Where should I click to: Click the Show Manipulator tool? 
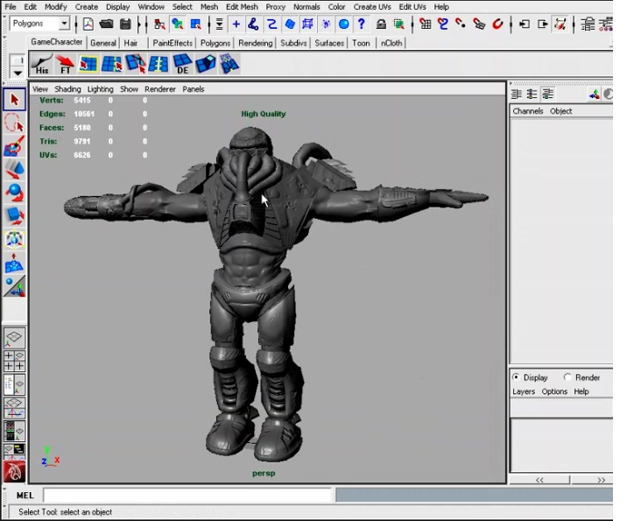pos(15,286)
